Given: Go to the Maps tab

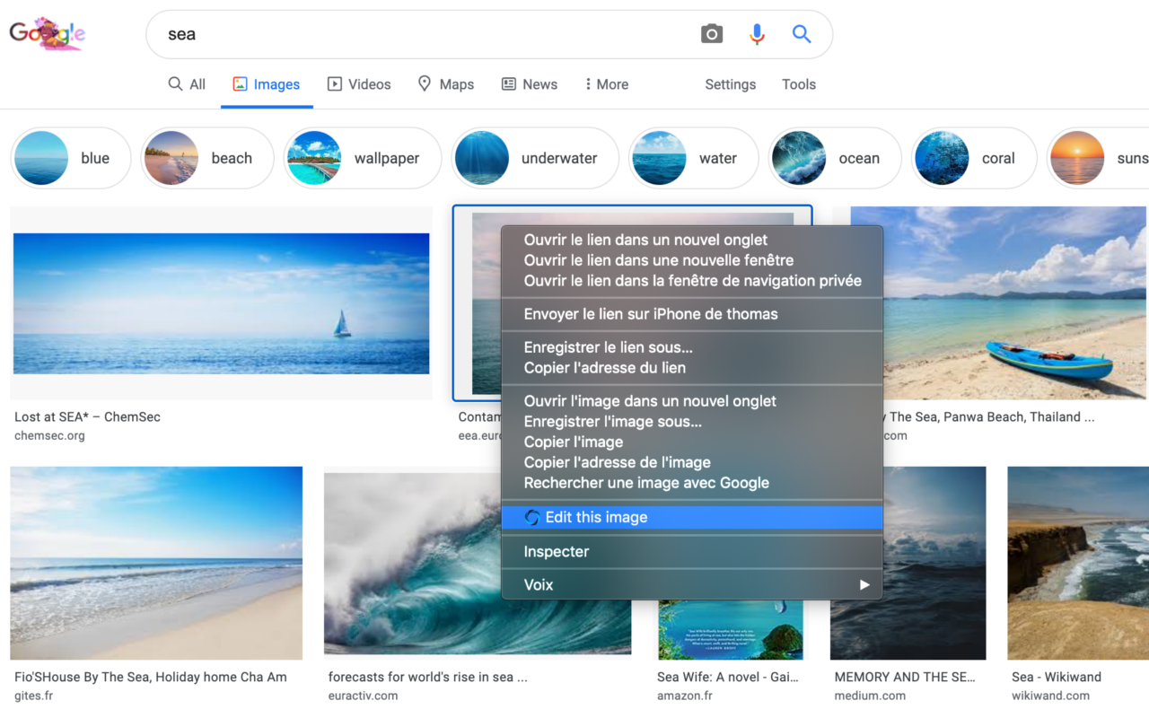Looking at the screenshot, I should (x=446, y=84).
